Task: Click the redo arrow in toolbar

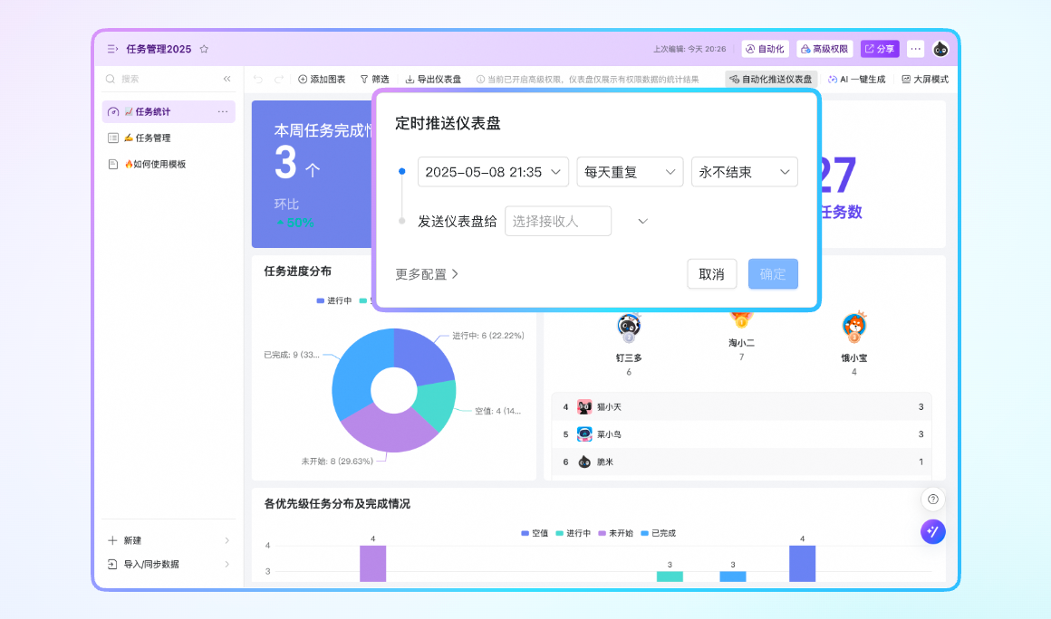Action: pos(279,79)
